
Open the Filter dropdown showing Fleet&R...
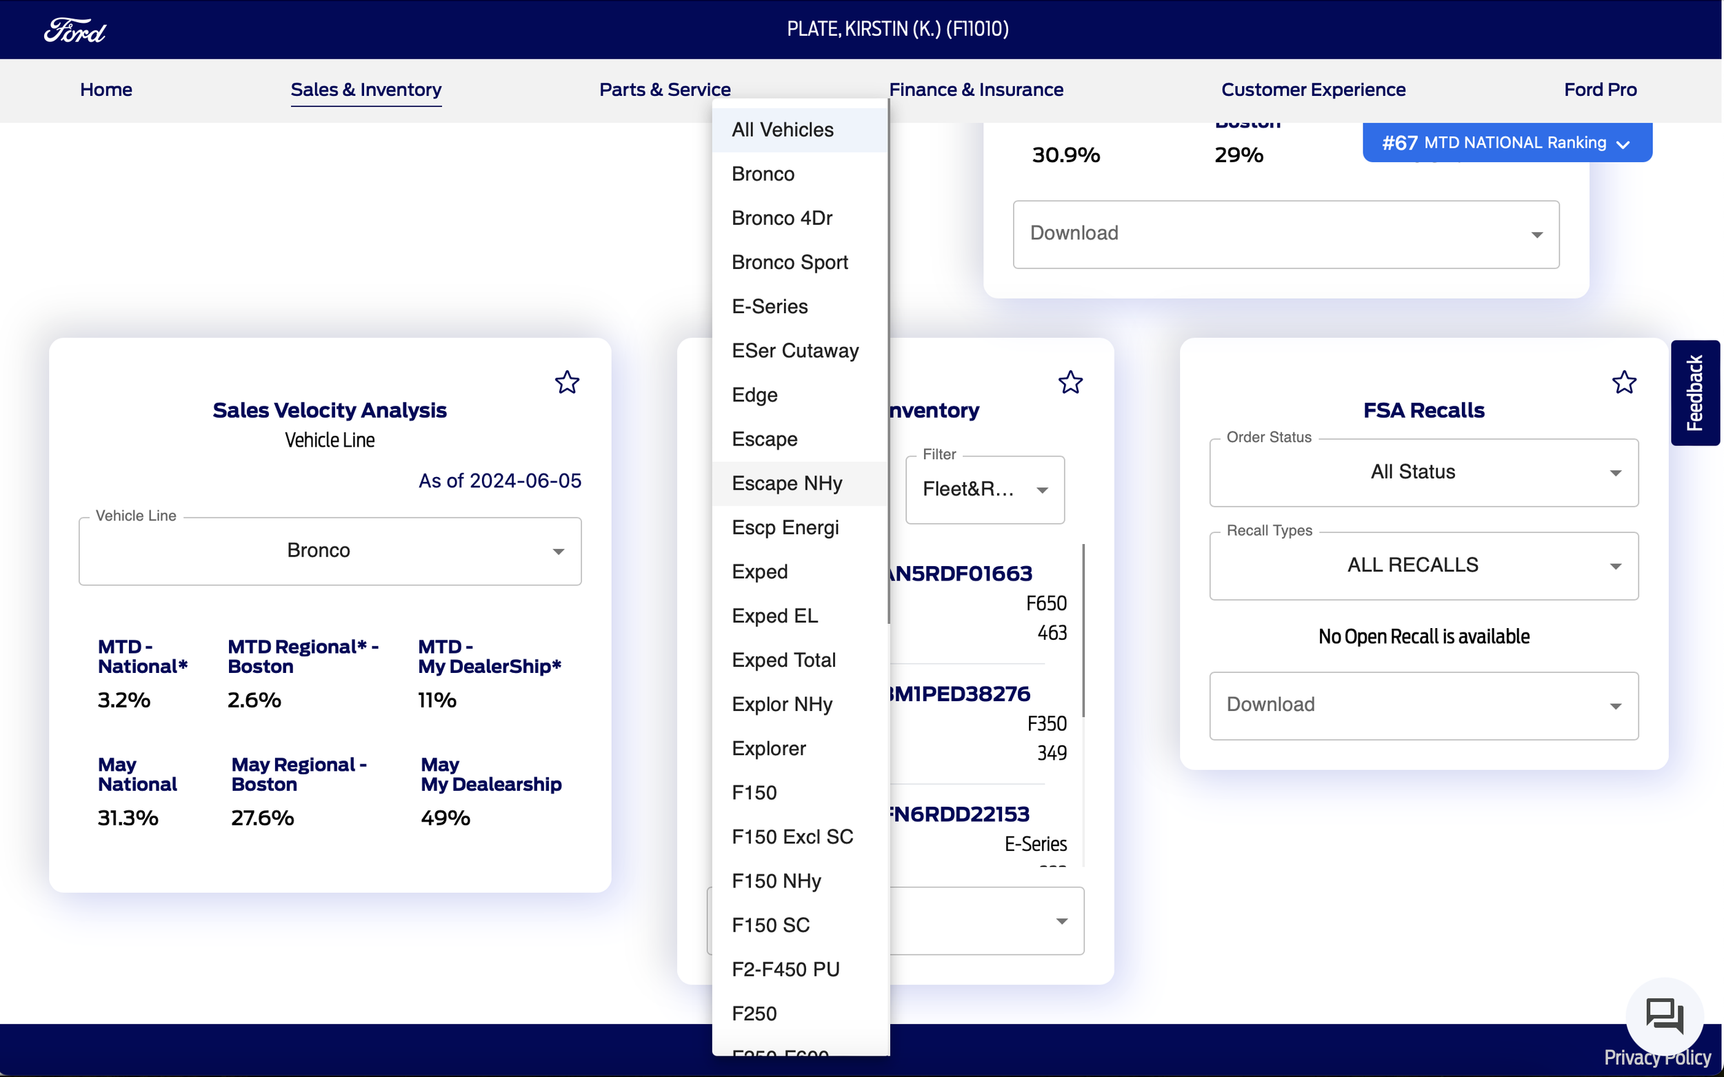point(985,490)
